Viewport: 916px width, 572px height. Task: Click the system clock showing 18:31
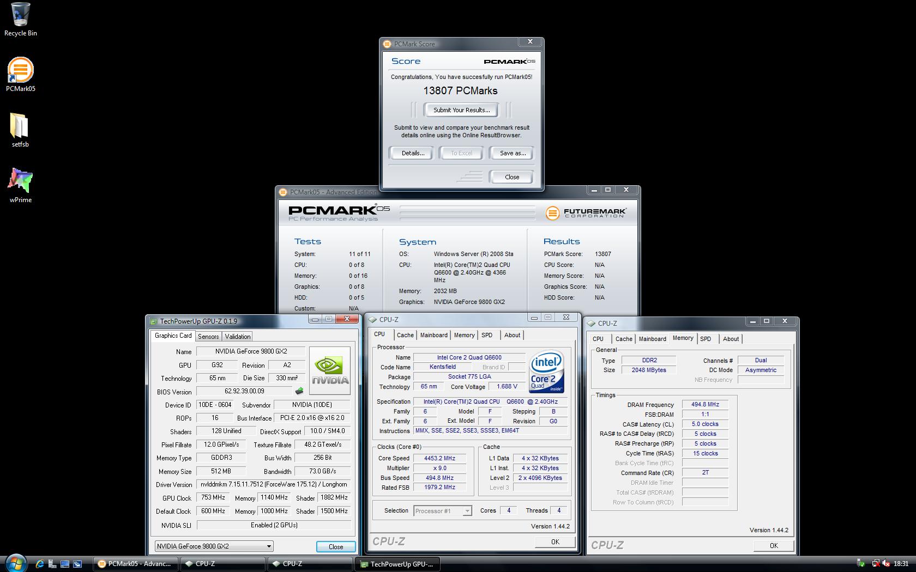(901, 564)
